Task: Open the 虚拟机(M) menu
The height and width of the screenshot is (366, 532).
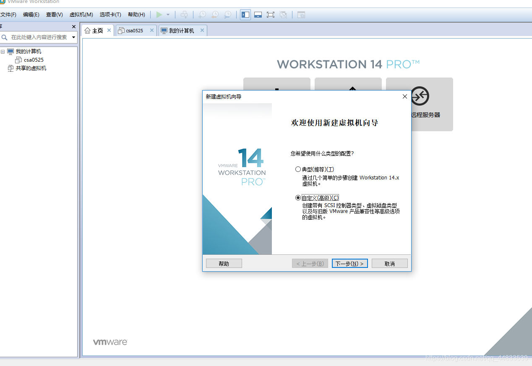Action: [81, 15]
